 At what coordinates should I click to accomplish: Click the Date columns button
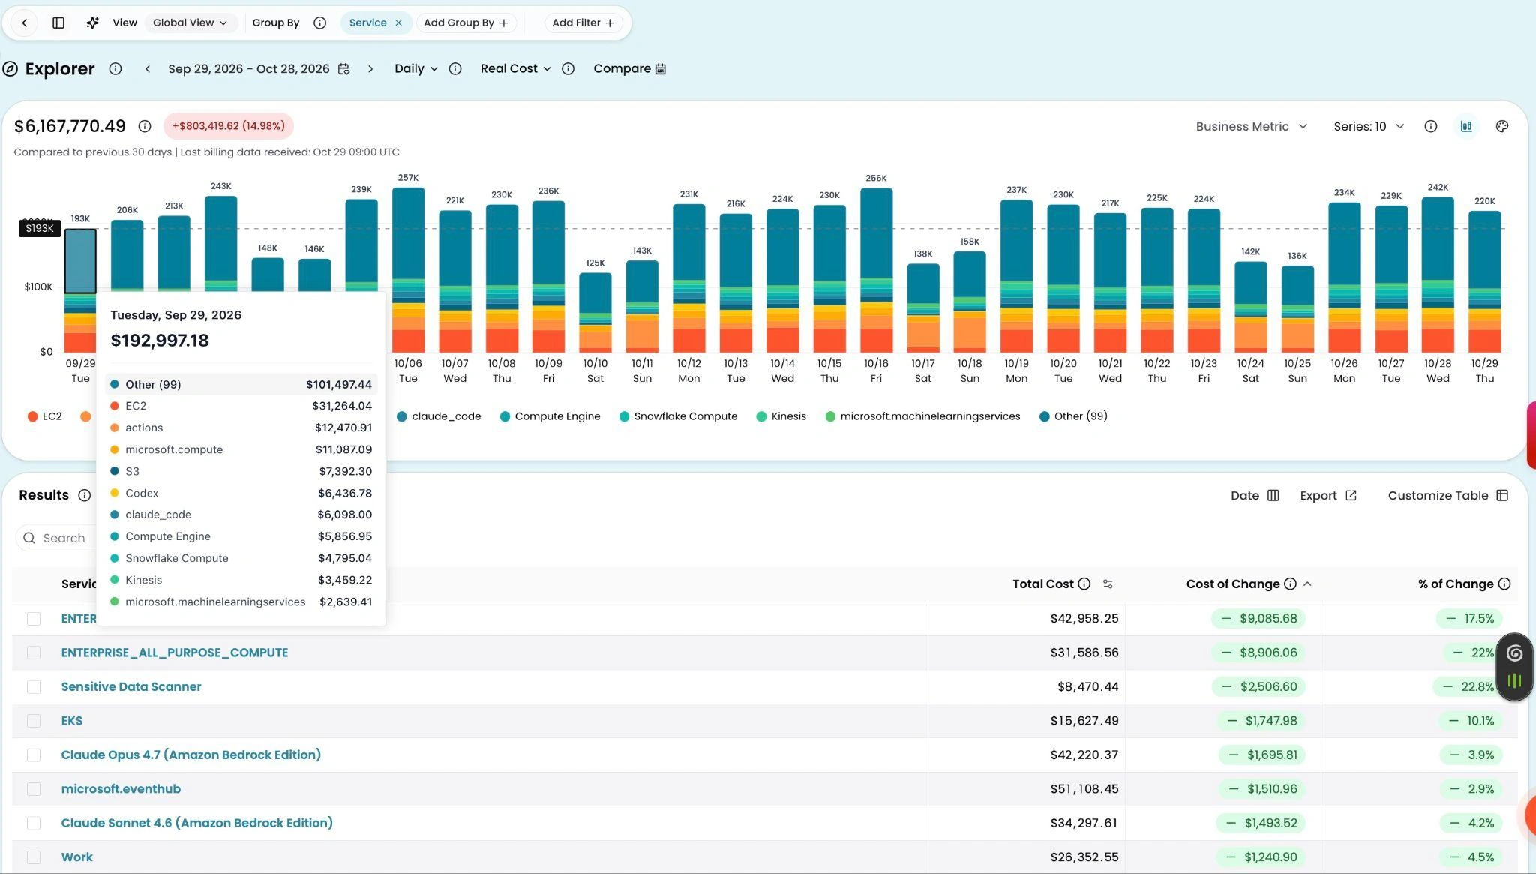1255,495
